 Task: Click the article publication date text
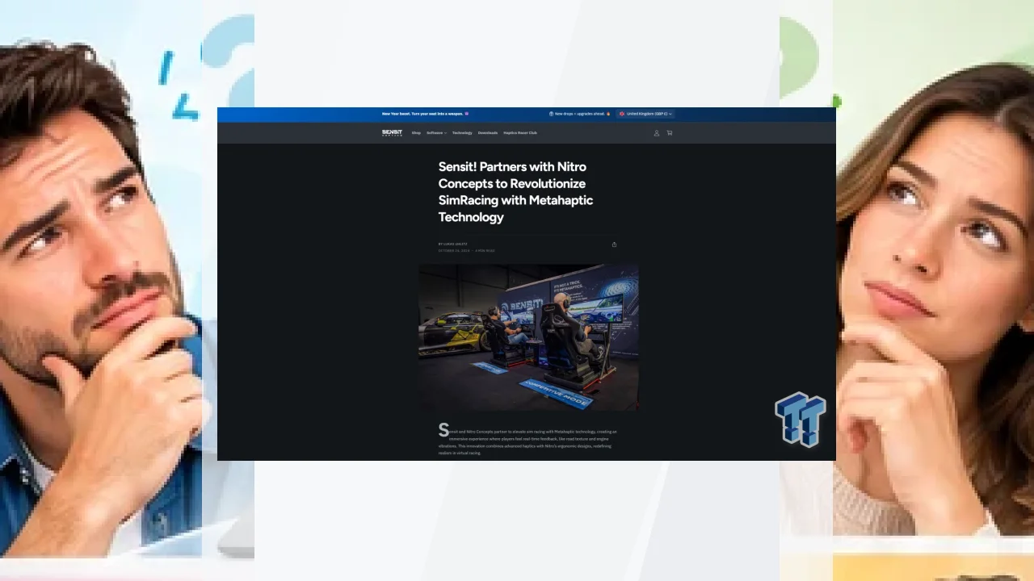pos(454,251)
